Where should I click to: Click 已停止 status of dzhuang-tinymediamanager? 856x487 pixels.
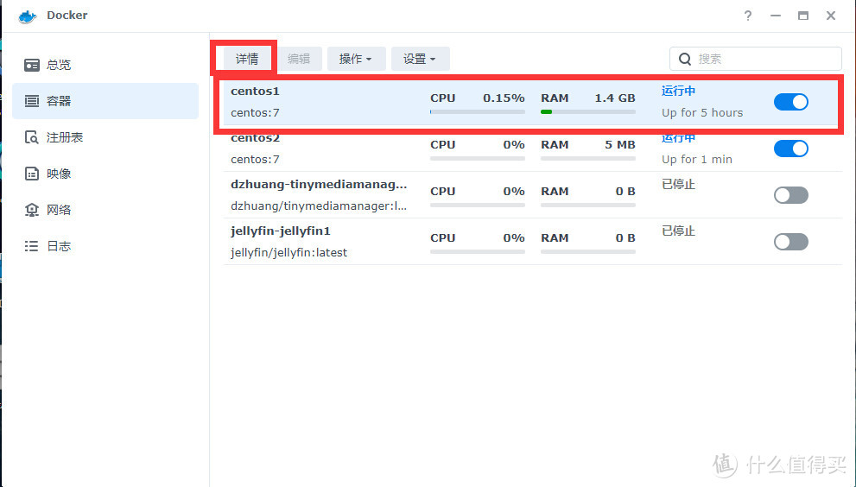pos(679,185)
